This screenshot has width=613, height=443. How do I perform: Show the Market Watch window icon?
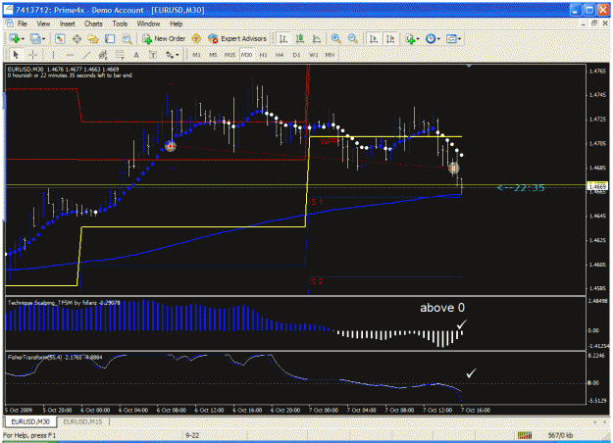[60, 38]
